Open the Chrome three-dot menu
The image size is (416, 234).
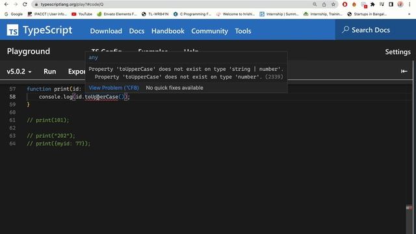coord(409,5)
